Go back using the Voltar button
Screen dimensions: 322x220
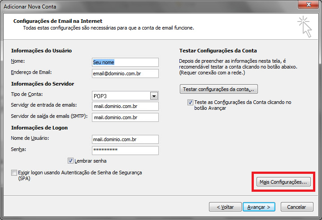point(225,207)
